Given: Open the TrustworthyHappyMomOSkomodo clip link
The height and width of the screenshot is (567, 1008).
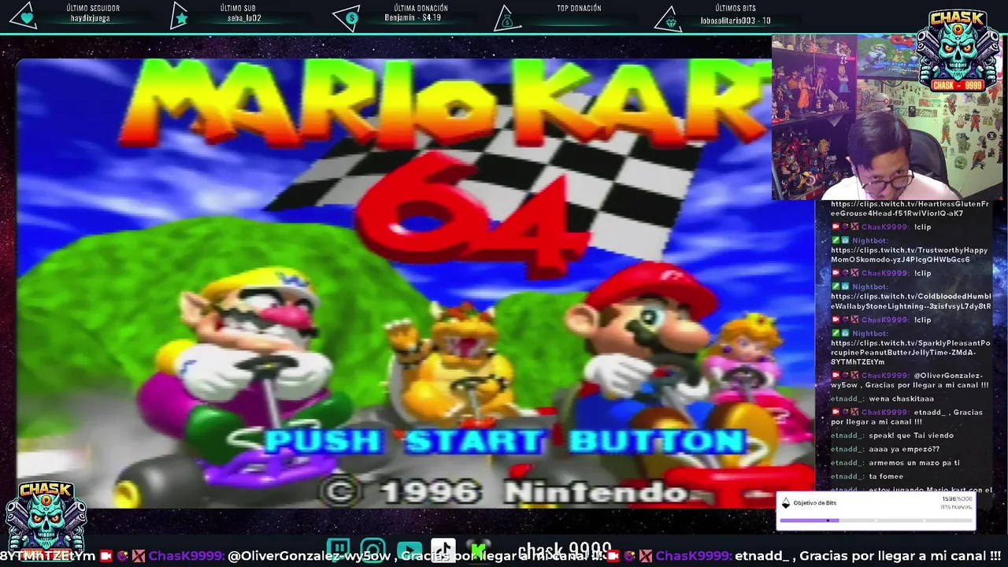Looking at the screenshot, I should pos(910,254).
